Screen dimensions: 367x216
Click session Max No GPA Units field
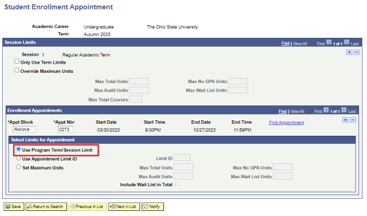coord(238,81)
